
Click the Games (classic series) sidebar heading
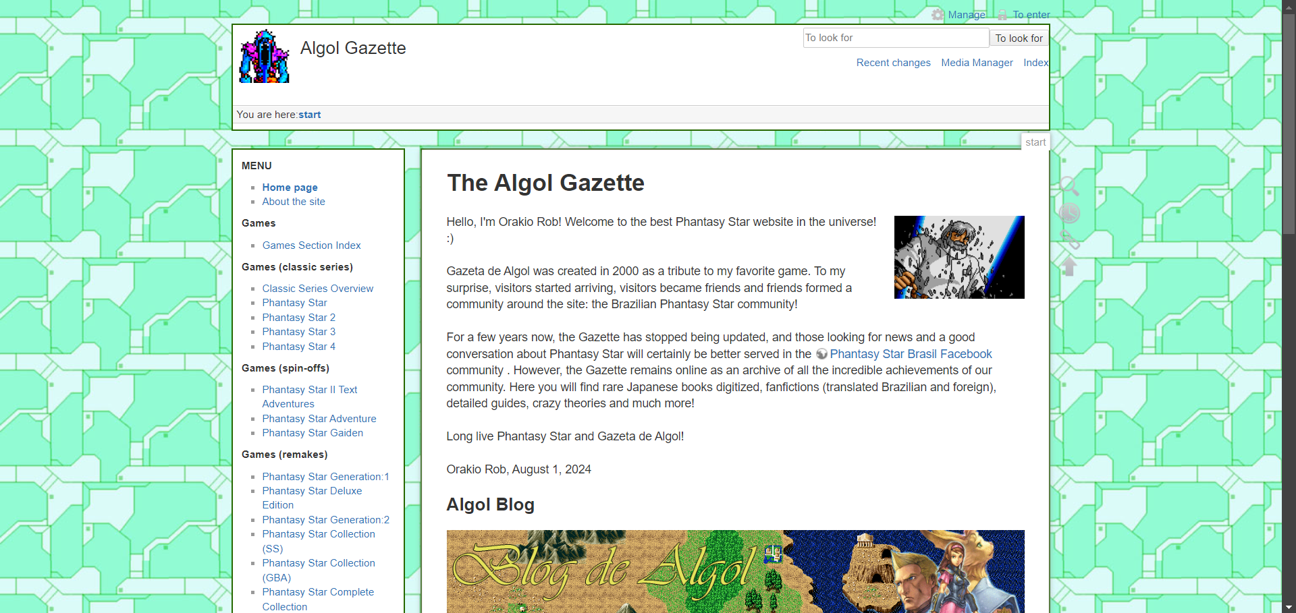[297, 267]
